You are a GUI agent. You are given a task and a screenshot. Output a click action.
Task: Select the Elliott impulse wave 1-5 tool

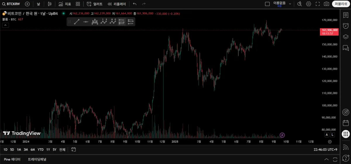point(104,22)
